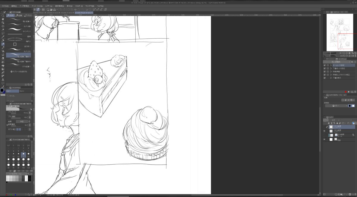The height and width of the screenshot is (197, 357).
Task: Open the グレー expression color dropdown
Action: 336,105
